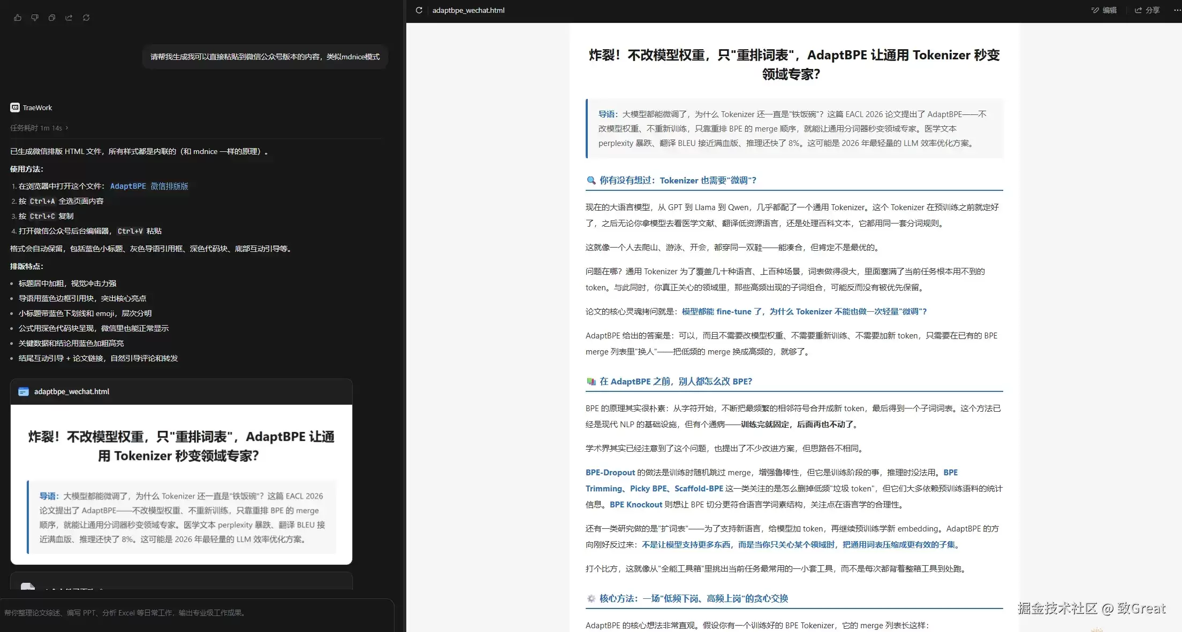Click the 分享 share button
Screen dimensions: 1182x632
point(1147,10)
